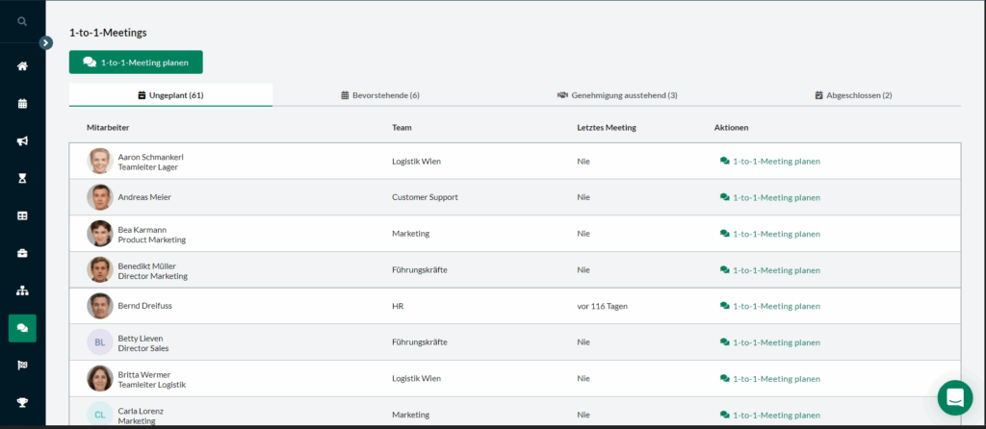Open the megaphone announcements icon
Viewport: 986px width, 429px height.
coord(22,141)
